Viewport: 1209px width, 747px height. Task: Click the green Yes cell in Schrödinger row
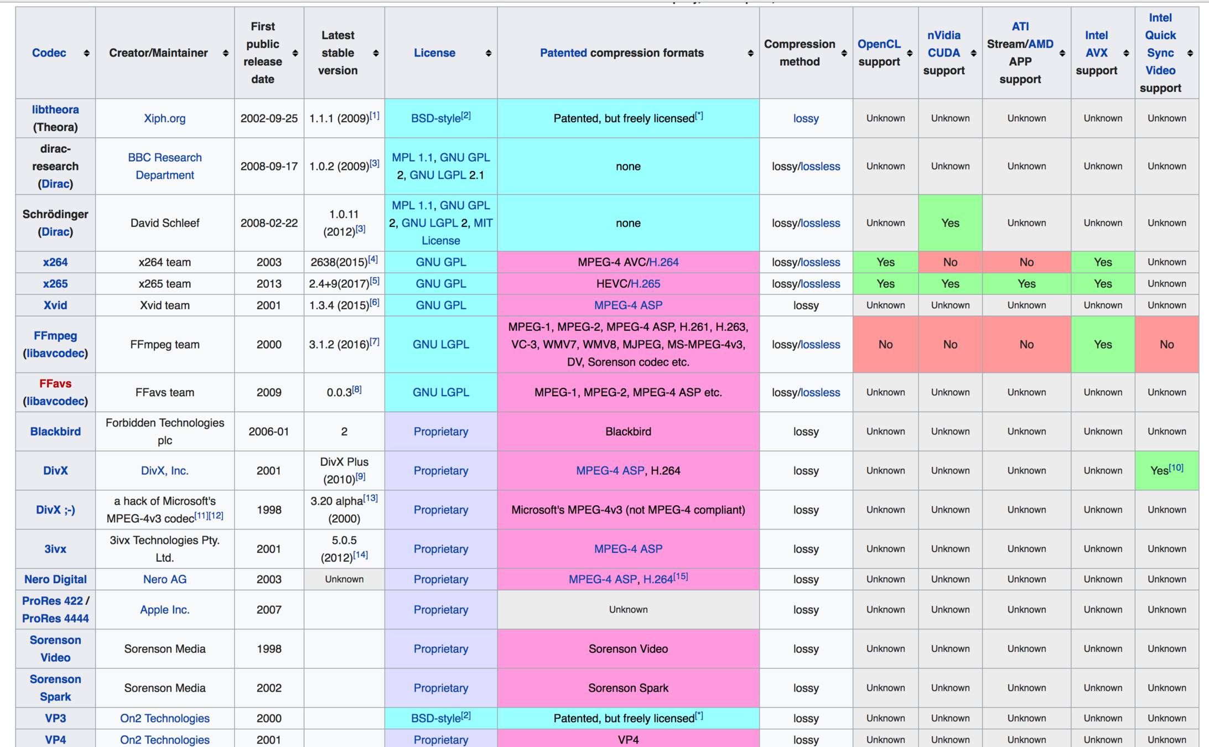pyautogui.click(x=950, y=223)
